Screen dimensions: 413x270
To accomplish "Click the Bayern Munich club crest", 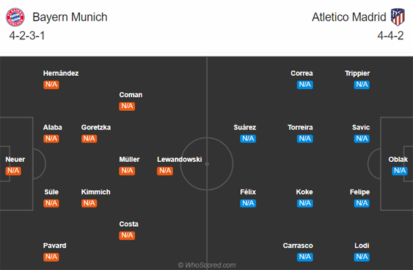I will click(x=15, y=17).
